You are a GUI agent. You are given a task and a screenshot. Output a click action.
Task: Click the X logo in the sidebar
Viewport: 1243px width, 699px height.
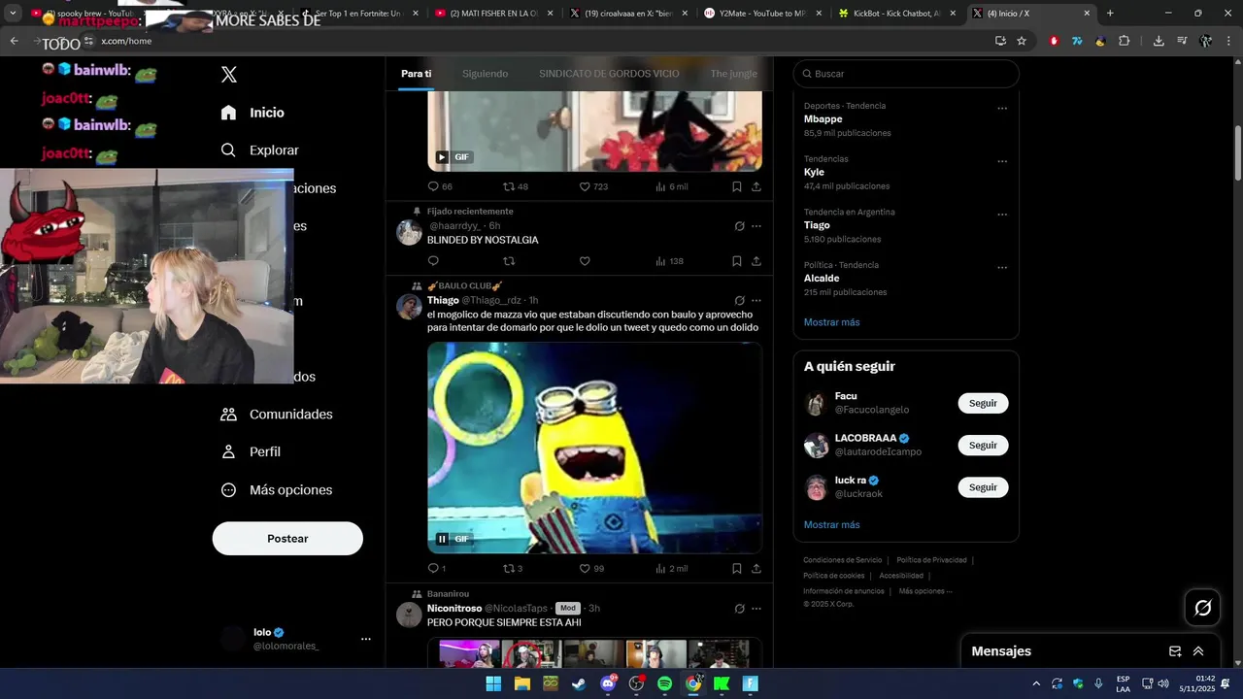[x=229, y=75]
